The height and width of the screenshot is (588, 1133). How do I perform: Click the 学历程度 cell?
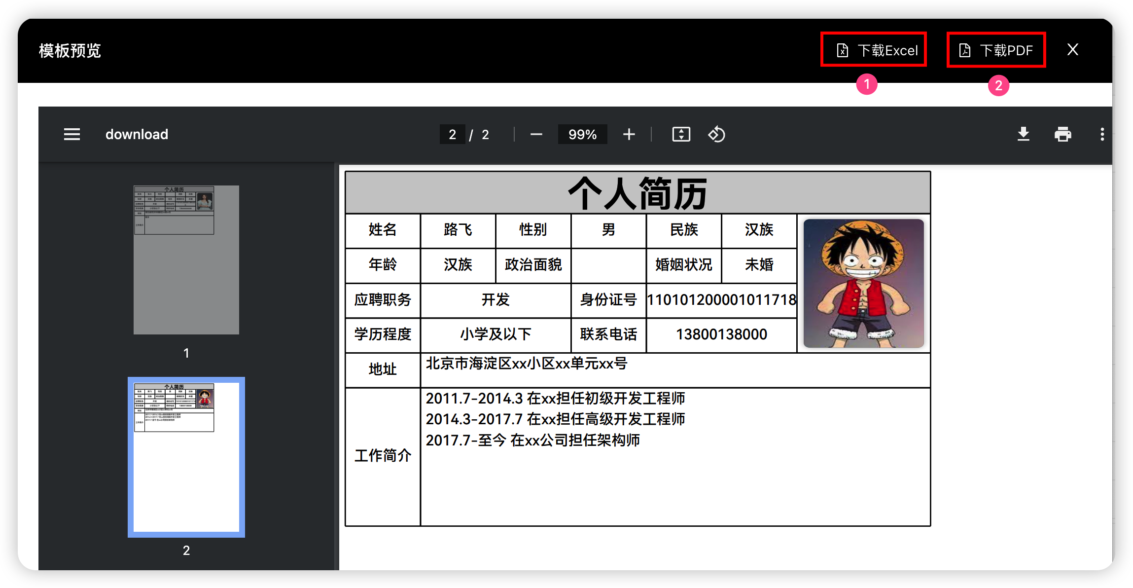click(383, 334)
